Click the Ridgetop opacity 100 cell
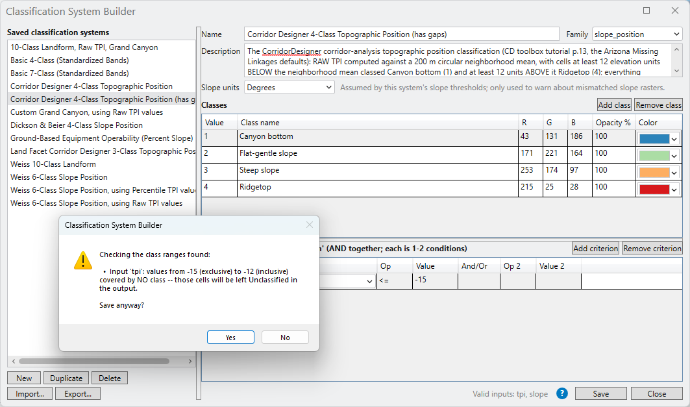Viewport: 690px width, 407px height. 614,188
